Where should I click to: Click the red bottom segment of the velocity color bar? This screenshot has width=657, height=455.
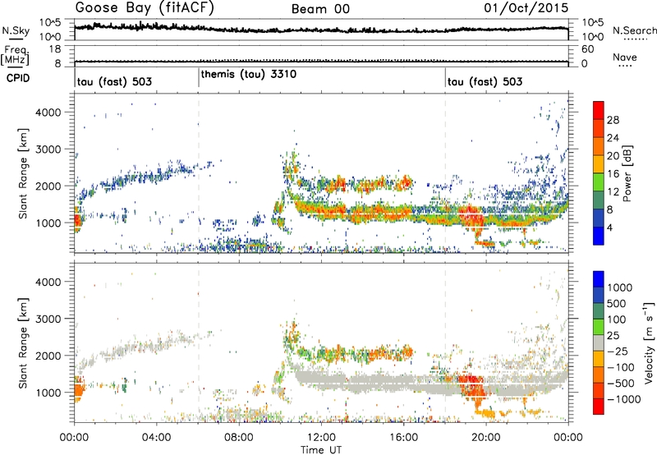[599, 407]
